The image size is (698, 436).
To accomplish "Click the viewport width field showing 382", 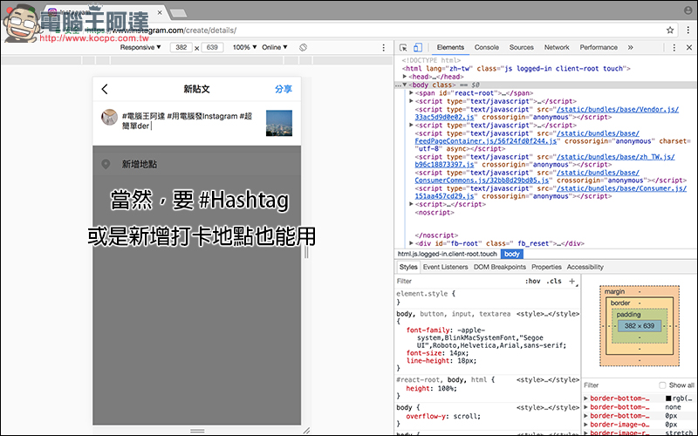I will (181, 47).
